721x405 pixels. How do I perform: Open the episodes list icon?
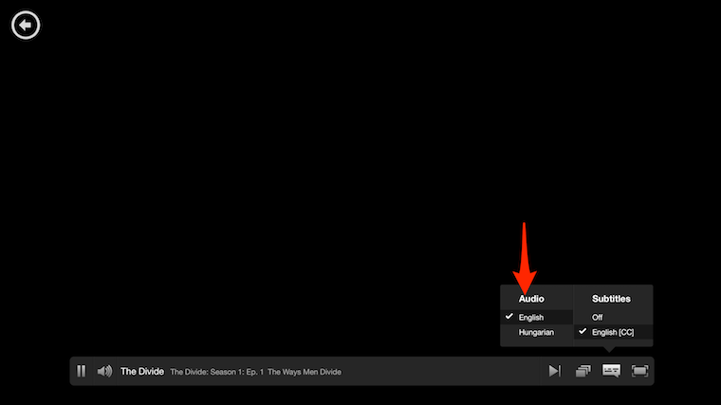coord(582,371)
